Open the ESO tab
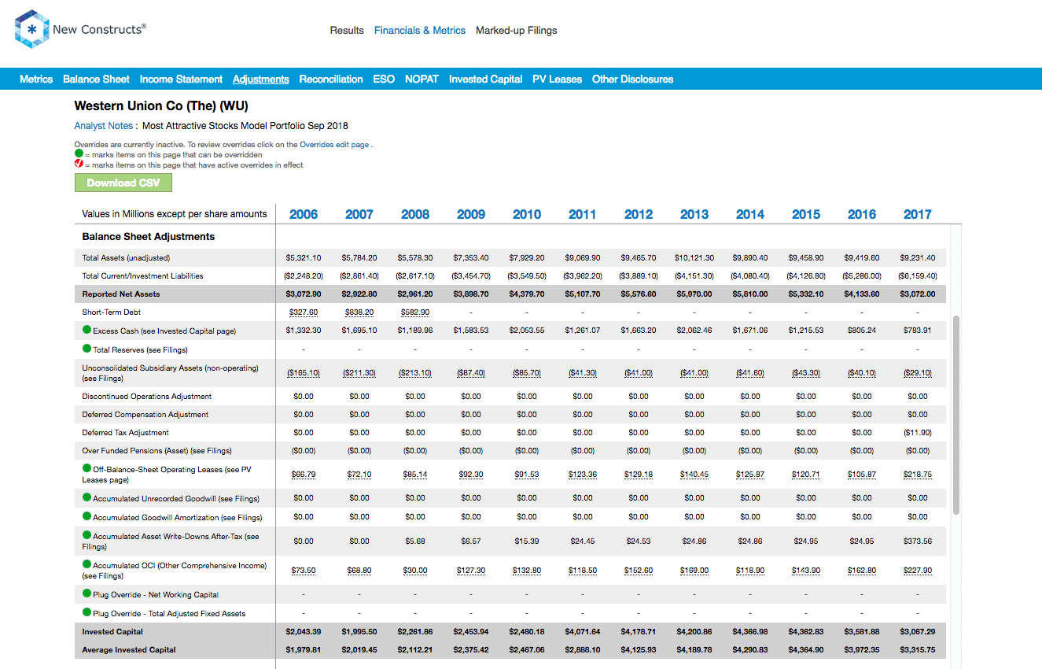 [384, 79]
